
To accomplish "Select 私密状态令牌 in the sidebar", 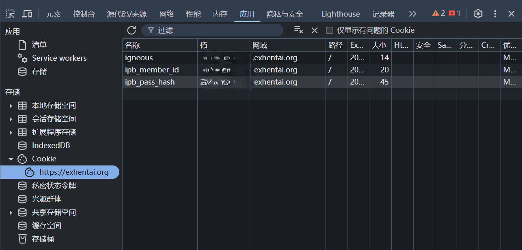I will tap(54, 186).
